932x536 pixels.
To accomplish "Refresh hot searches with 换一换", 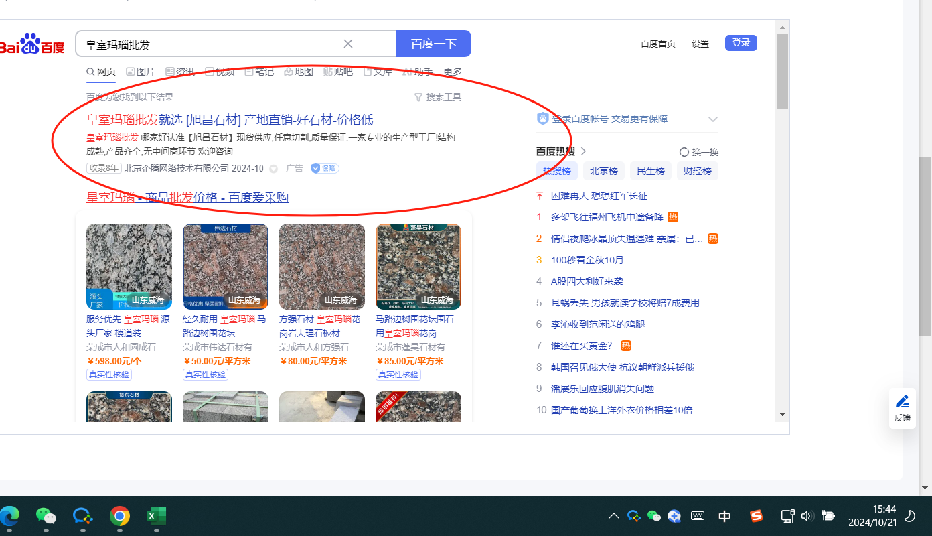I will pyautogui.click(x=698, y=152).
